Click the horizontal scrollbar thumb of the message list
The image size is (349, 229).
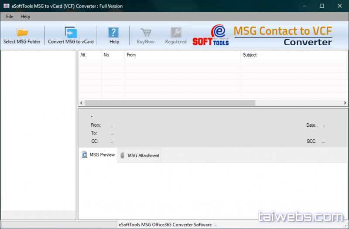click(170, 103)
